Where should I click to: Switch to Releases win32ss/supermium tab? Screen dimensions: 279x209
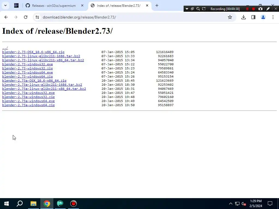click(54, 6)
